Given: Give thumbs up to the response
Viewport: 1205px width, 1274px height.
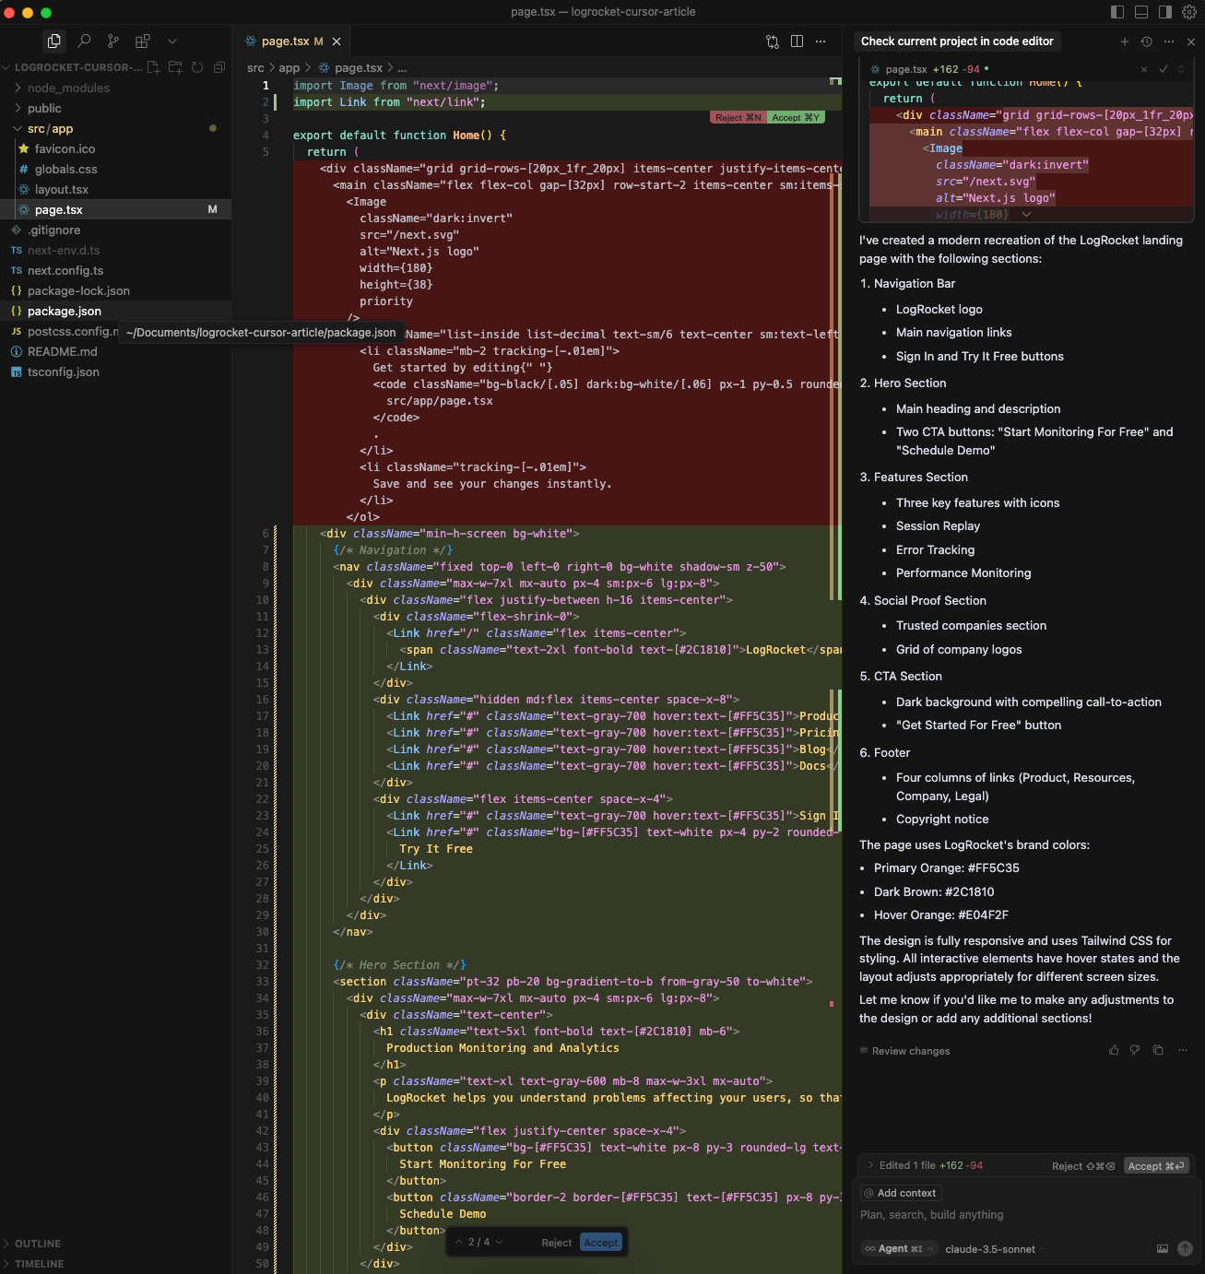Looking at the screenshot, I should click(x=1114, y=1050).
